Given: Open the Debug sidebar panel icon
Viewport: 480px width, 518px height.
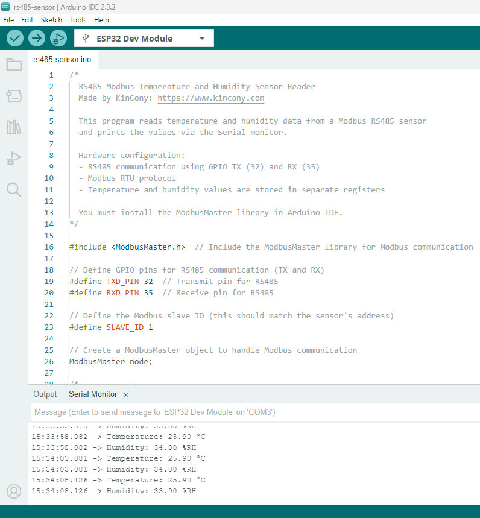Looking at the screenshot, I should click(x=14, y=159).
